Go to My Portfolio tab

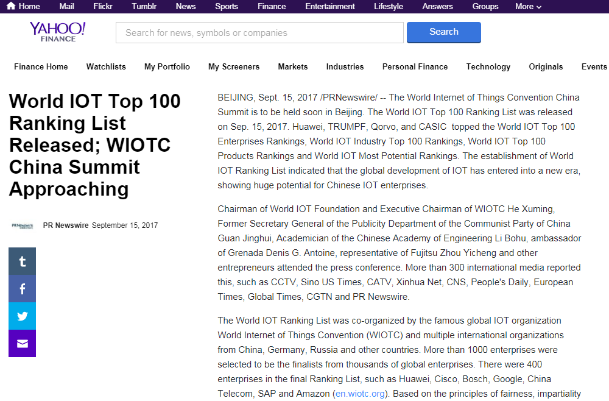[167, 67]
